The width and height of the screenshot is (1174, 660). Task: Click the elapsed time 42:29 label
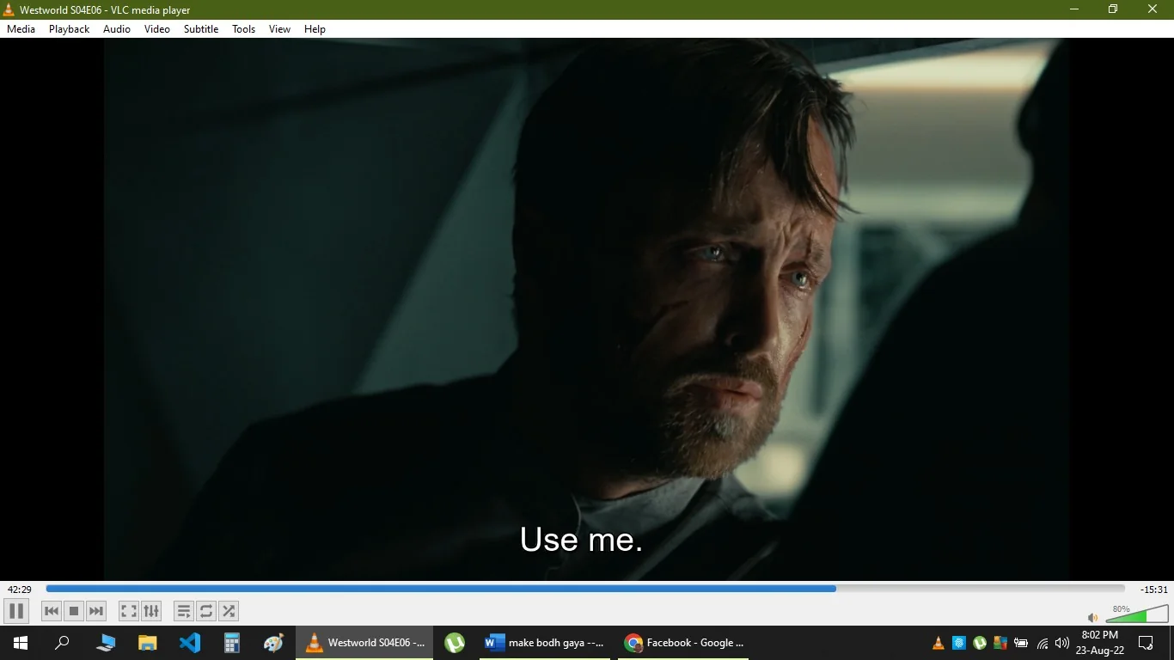click(20, 590)
